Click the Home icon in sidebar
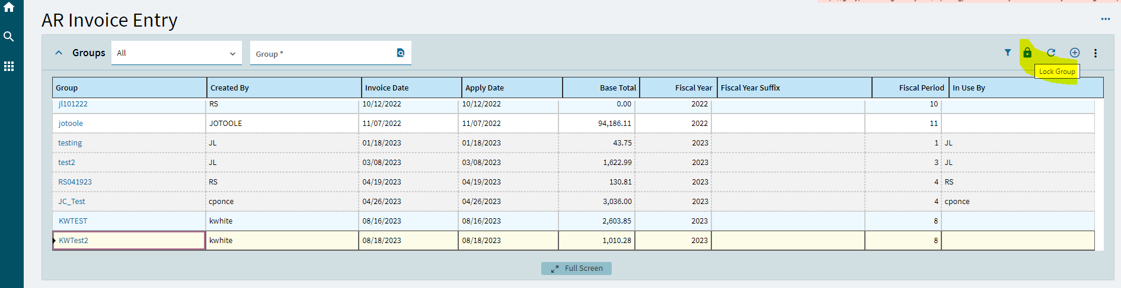1121x288 pixels. pyautogui.click(x=9, y=8)
